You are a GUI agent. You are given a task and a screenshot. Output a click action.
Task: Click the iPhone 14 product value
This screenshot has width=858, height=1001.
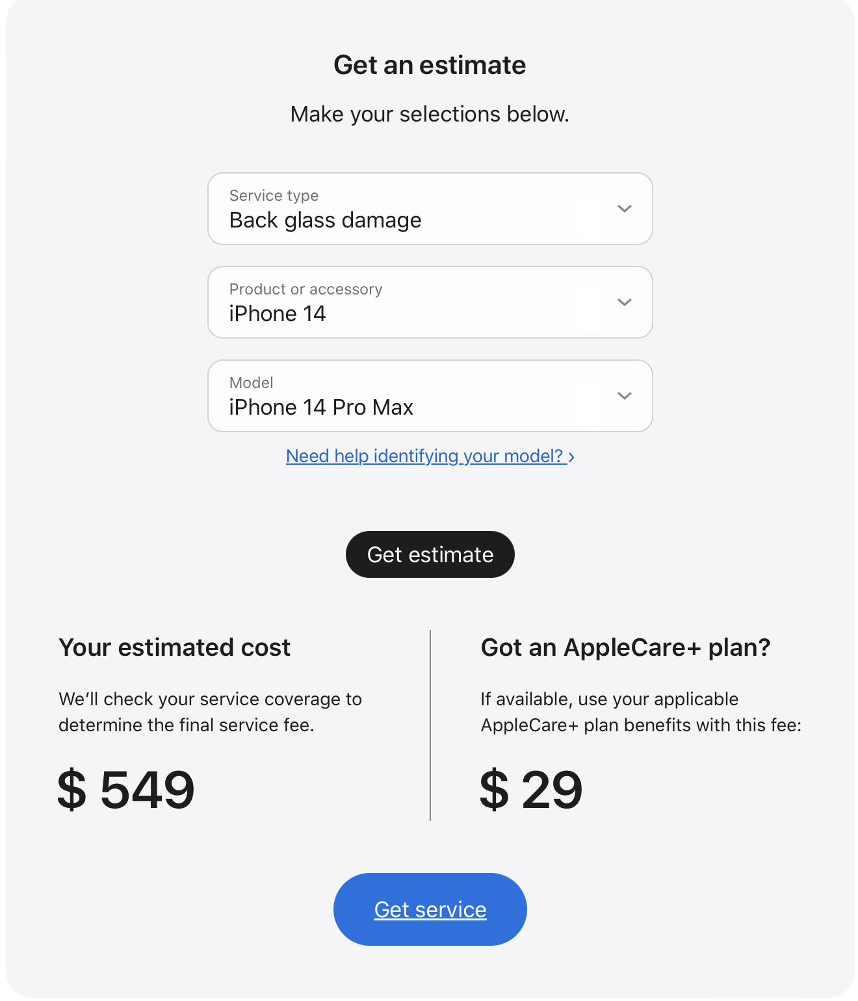pyautogui.click(x=278, y=314)
